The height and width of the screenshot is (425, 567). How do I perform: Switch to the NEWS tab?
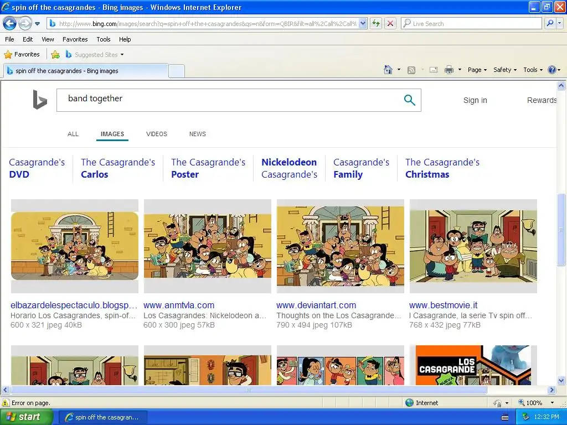pos(198,134)
